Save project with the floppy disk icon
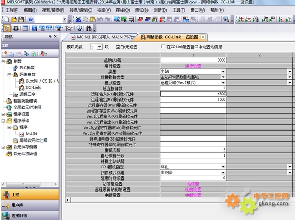The height and width of the screenshot is (220, 296). click(21, 19)
